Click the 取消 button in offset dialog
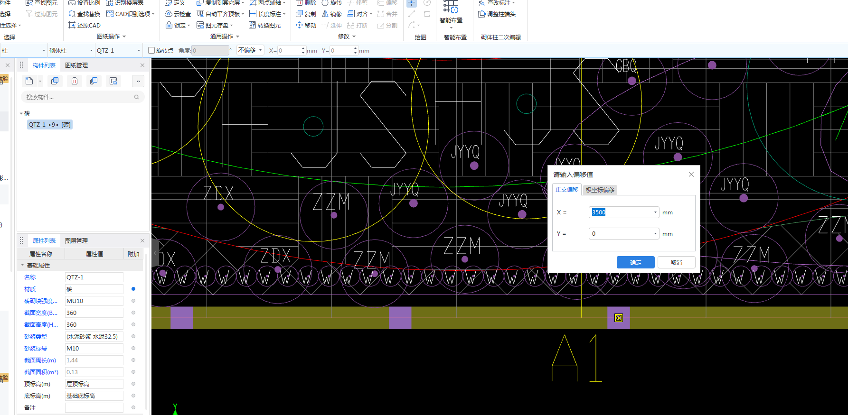This screenshot has width=848, height=415. click(x=677, y=262)
